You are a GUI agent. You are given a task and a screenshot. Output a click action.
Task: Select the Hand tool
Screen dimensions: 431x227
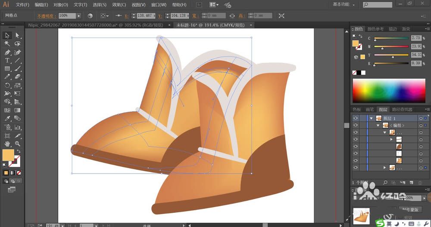click(7, 143)
